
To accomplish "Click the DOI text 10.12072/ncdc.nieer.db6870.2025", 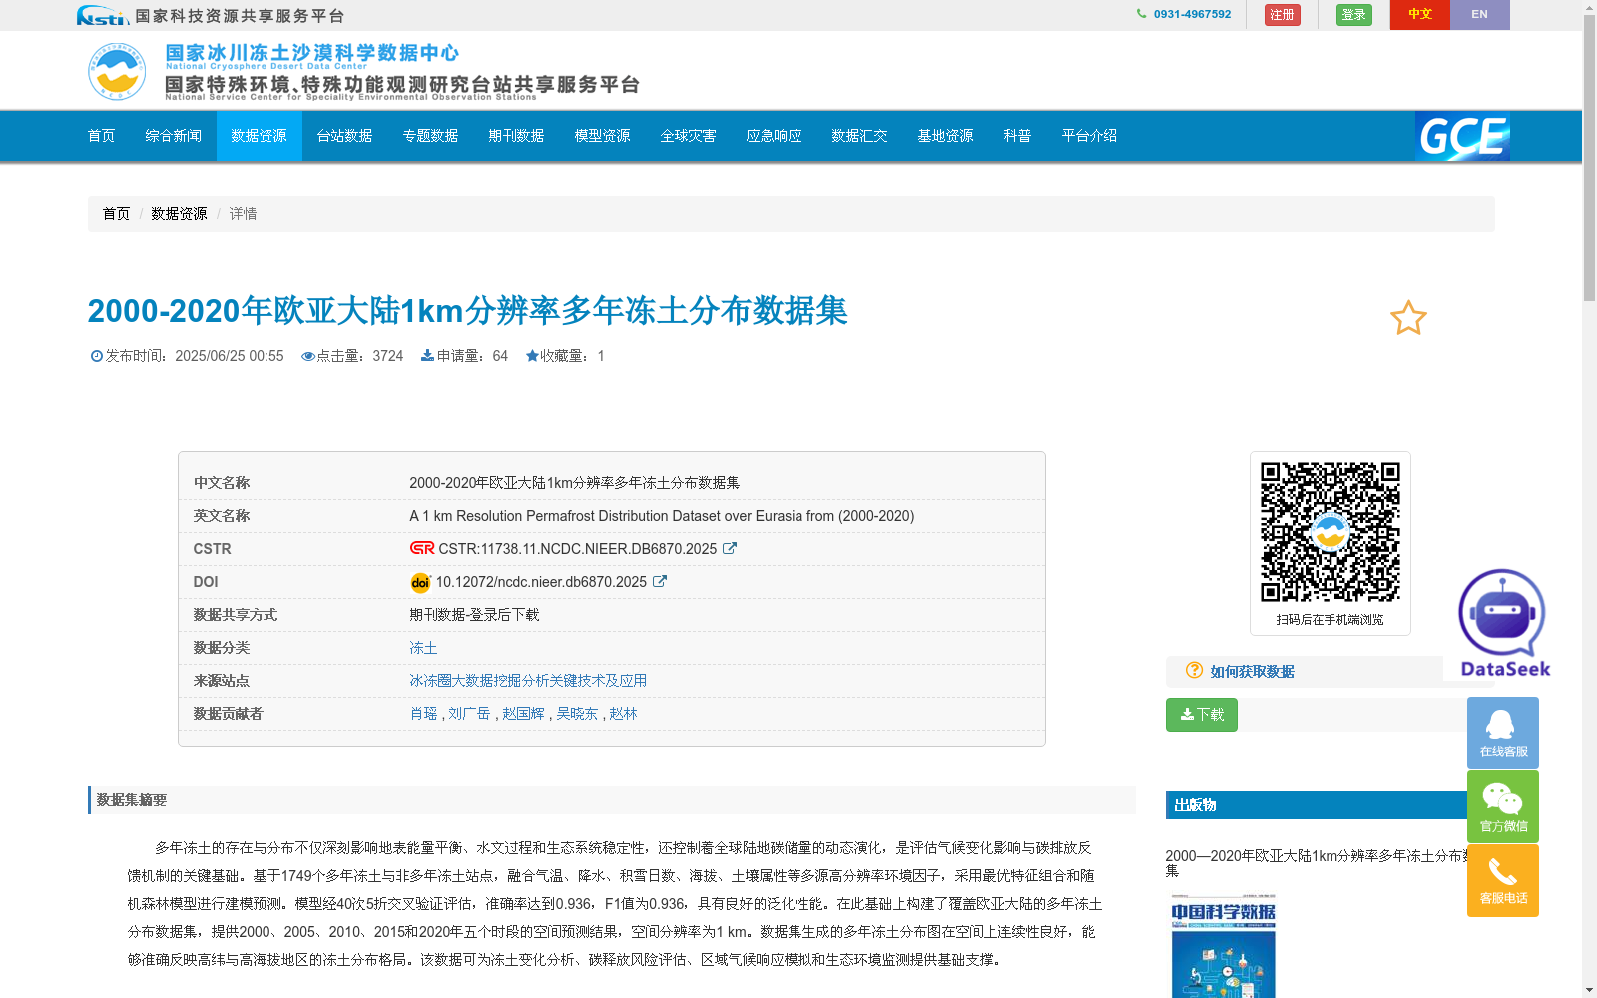I will click(x=541, y=582).
